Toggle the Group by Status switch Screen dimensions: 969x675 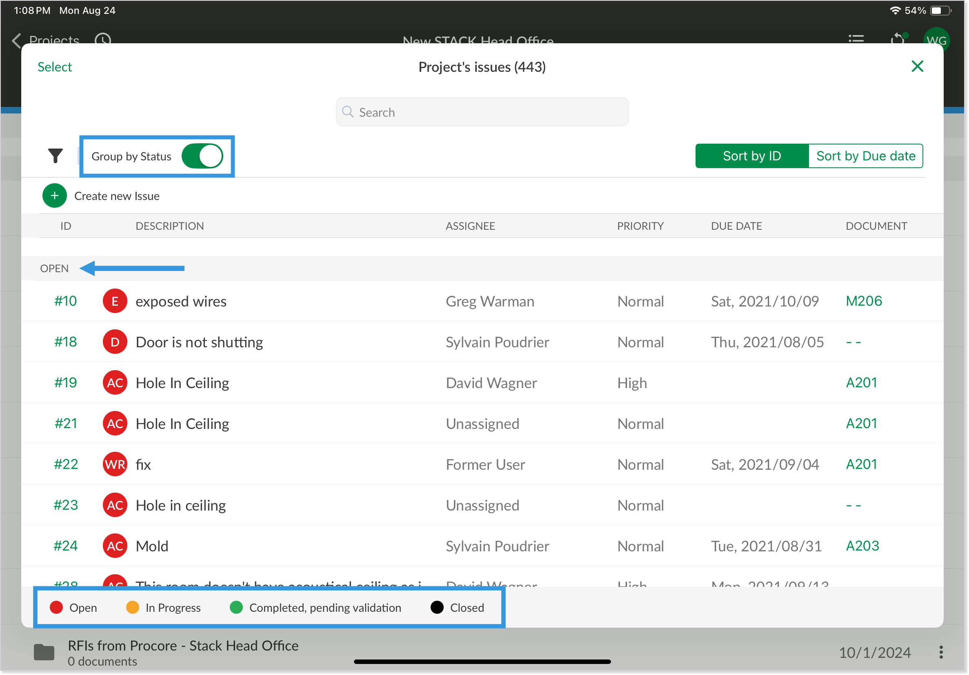point(202,156)
